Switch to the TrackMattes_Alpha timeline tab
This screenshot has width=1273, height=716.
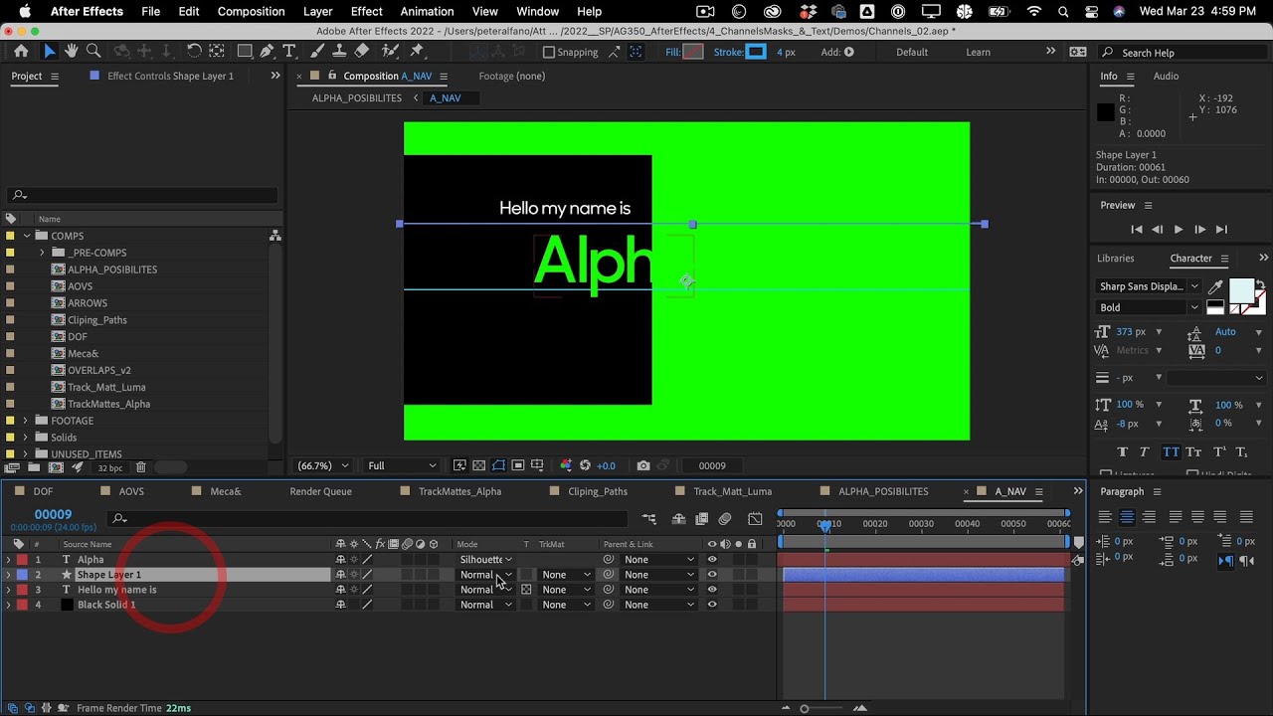(x=459, y=491)
